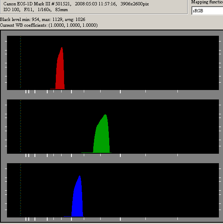Click thin green baseline left of green histogram

[87, 153]
